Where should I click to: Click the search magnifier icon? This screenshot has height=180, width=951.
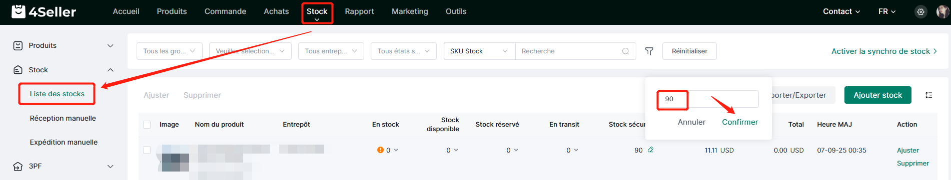625,51
